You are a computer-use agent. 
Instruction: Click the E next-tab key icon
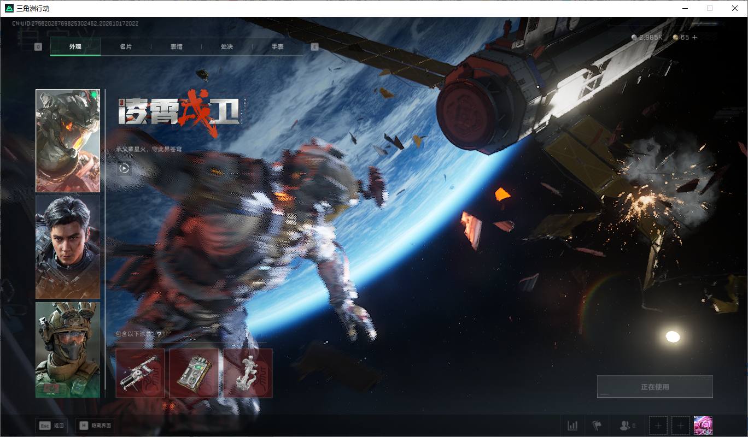[314, 47]
